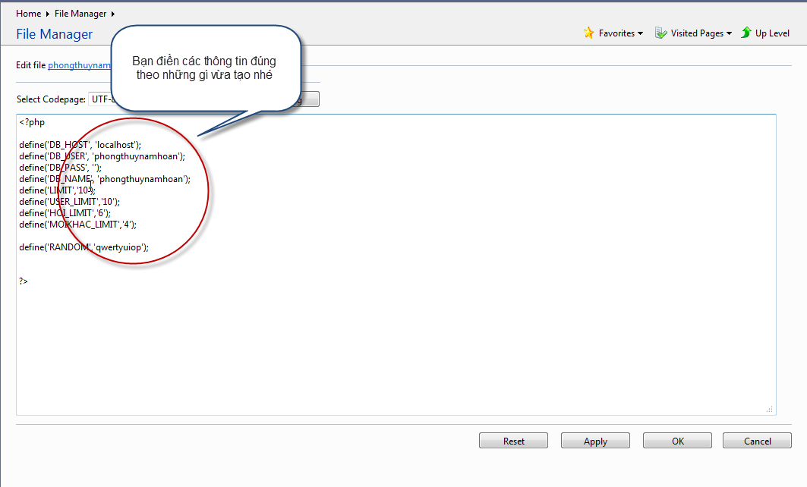This screenshot has height=487, width=807.
Task: Go to Home in the breadcrumb
Action: [x=28, y=14]
